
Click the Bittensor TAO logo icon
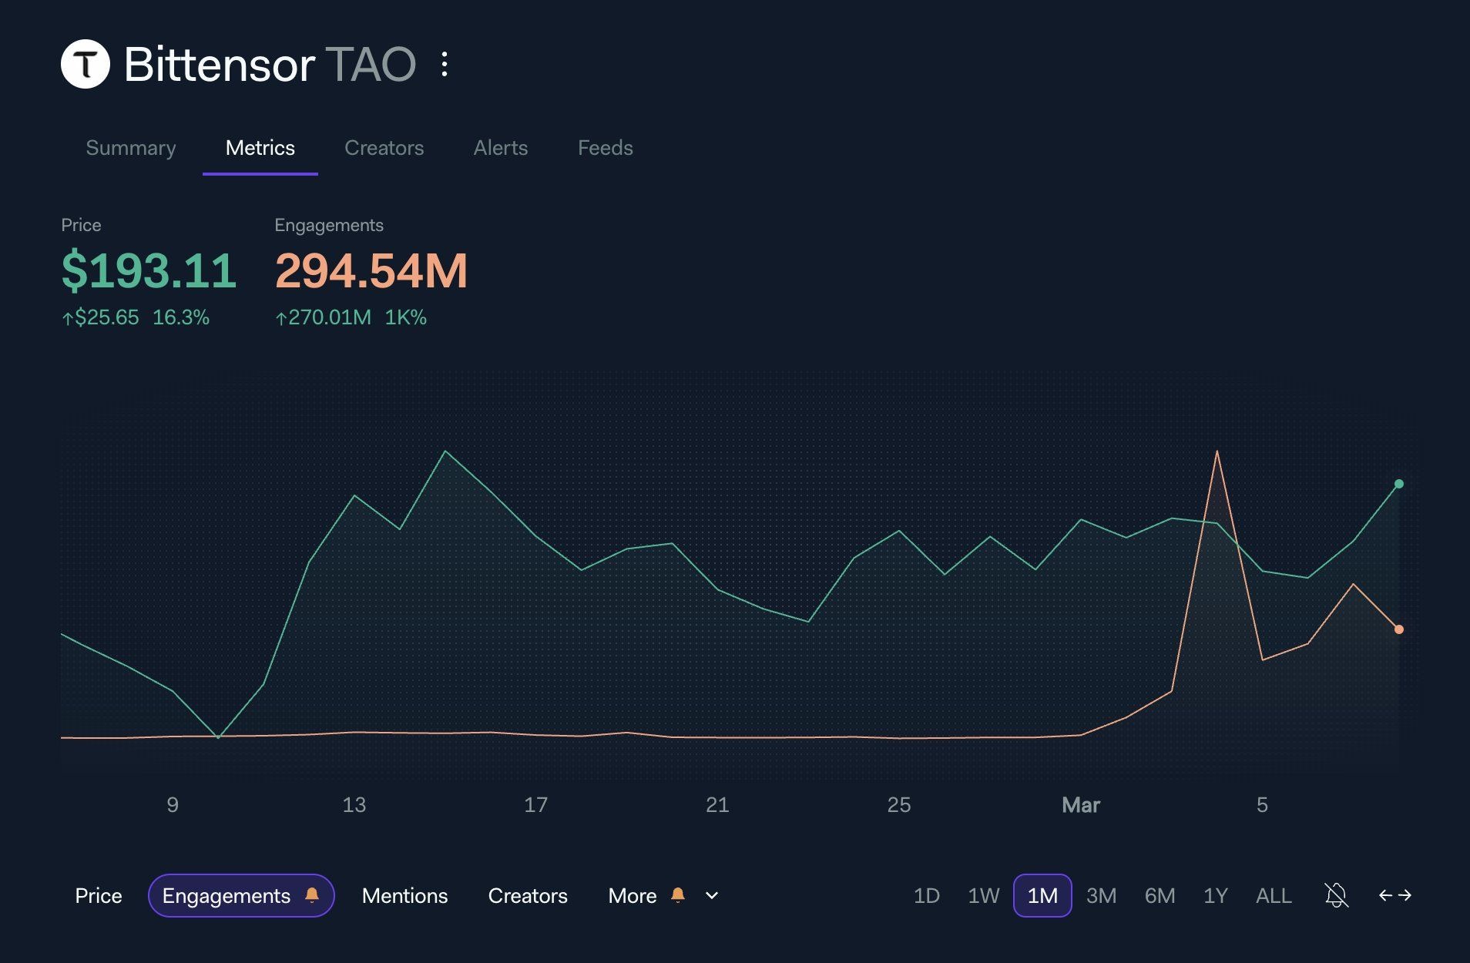(x=87, y=65)
